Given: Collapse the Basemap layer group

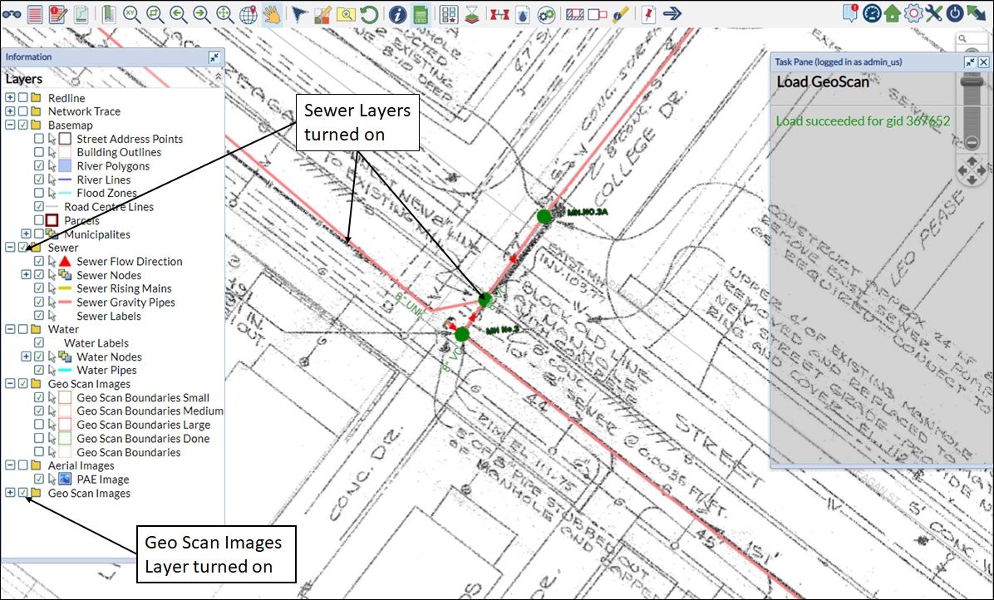Looking at the screenshot, I should tap(10, 125).
